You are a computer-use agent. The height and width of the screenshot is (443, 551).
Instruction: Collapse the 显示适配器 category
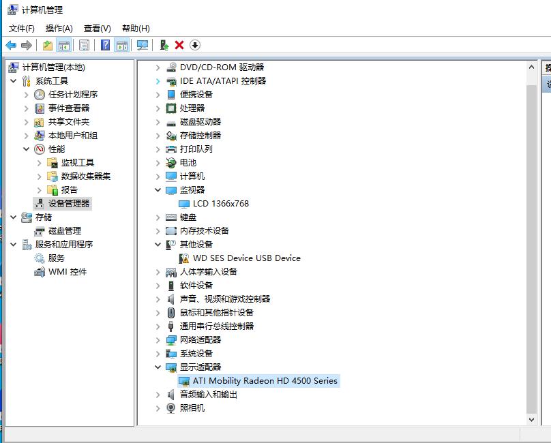point(158,367)
